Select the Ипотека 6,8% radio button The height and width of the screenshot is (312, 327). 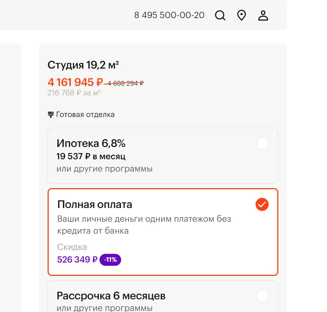262,144
